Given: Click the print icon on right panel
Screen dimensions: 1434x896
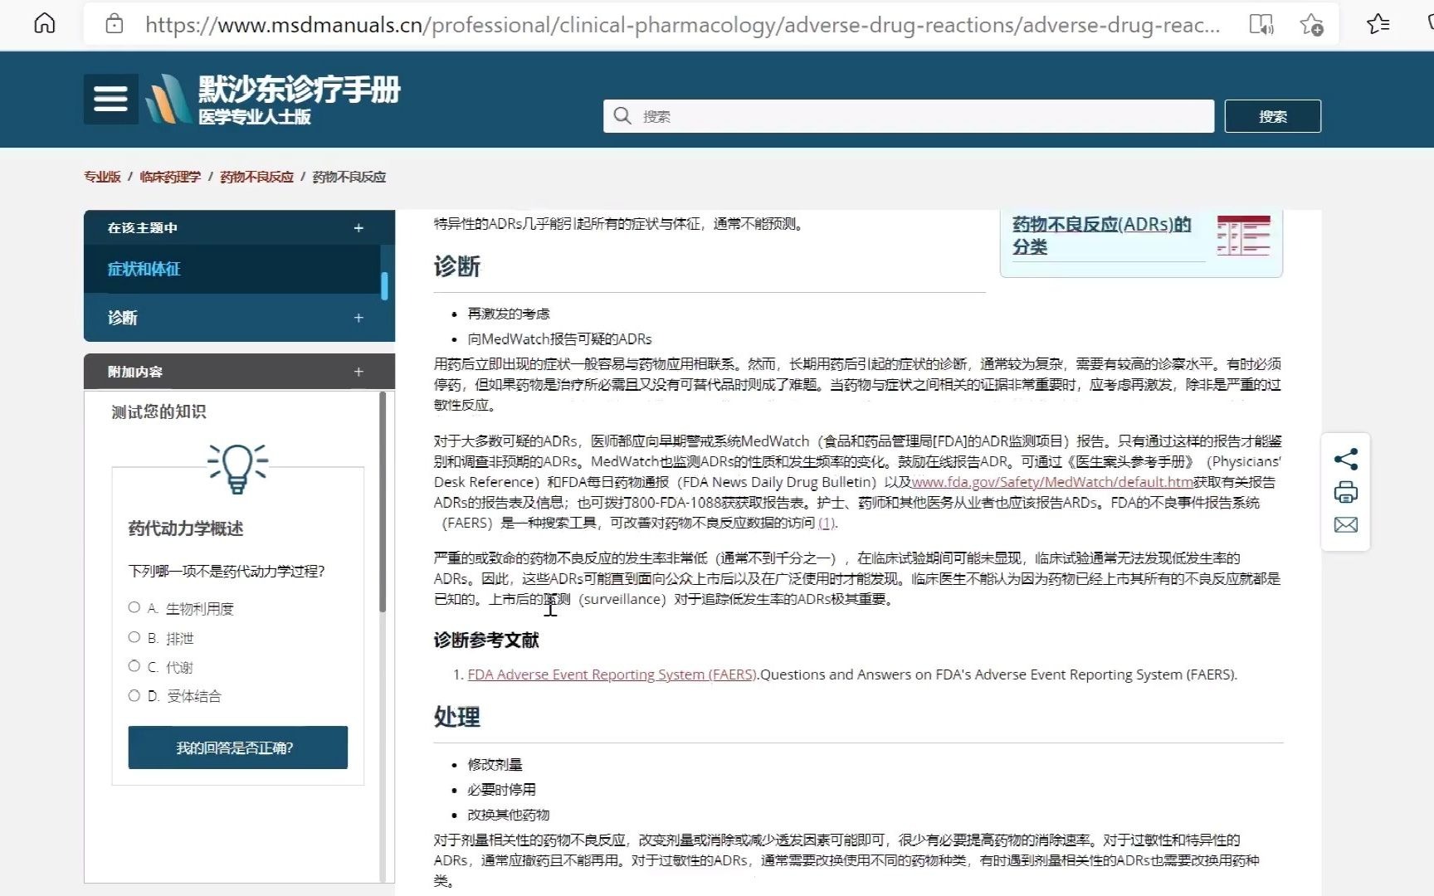Looking at the screenshot, I should tap(1345, 492).
